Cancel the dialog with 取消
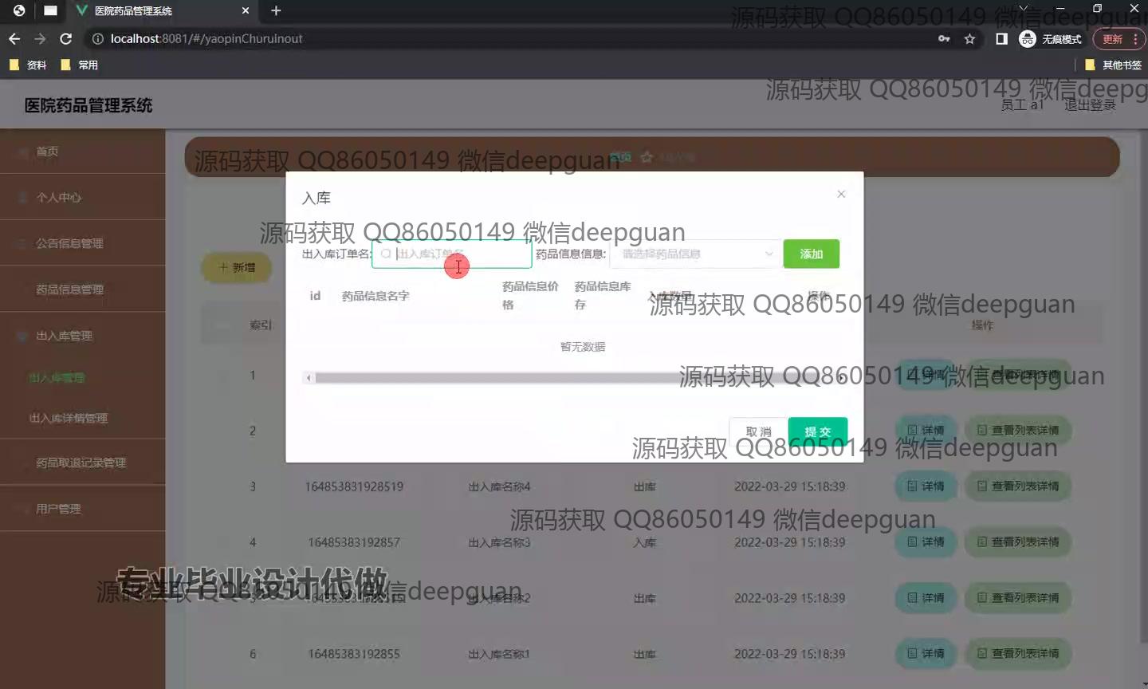 (758, 431)
